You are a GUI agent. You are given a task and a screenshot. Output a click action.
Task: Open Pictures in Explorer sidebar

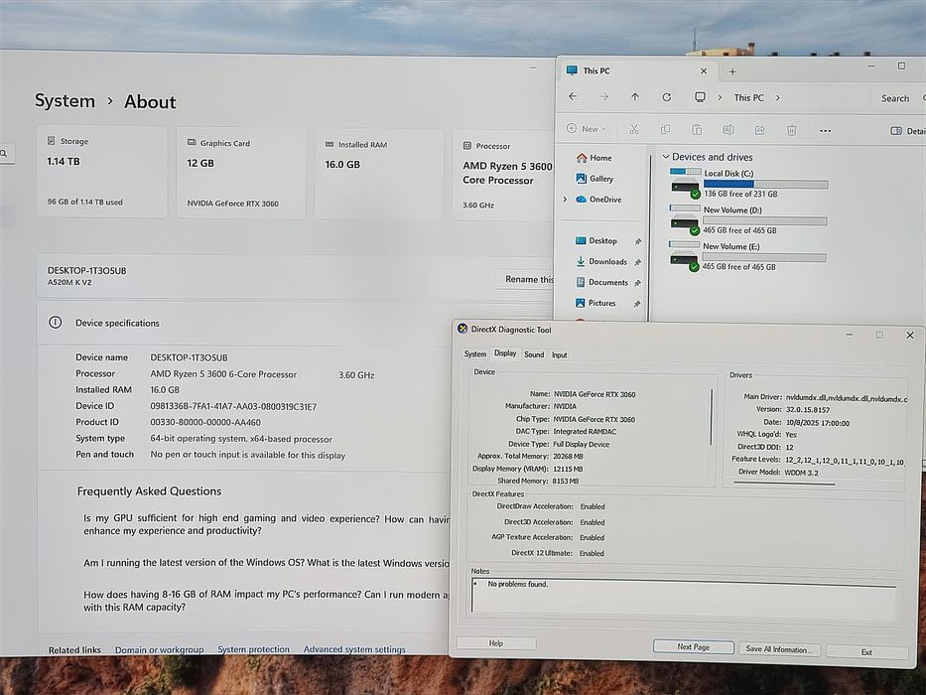click(x=595, y=303)
